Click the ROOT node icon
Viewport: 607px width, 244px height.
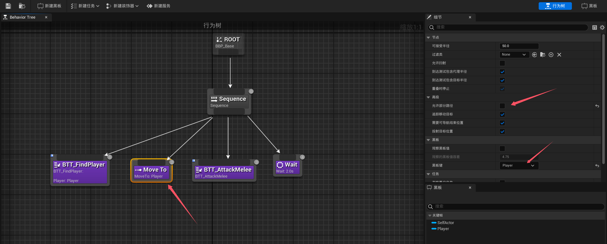219,40
